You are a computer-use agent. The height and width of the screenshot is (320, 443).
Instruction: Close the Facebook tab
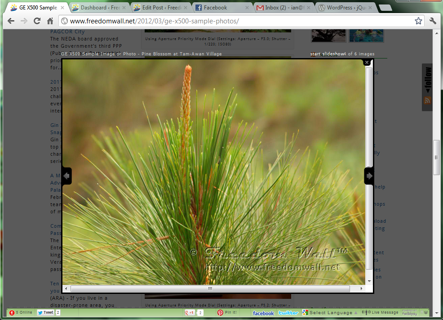247,8
